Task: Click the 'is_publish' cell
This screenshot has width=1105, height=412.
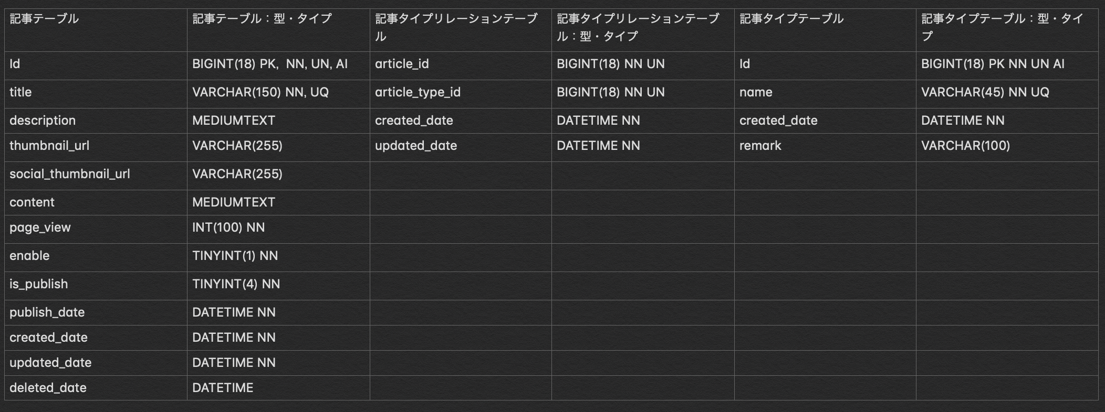Action: [x=96, y=286]
